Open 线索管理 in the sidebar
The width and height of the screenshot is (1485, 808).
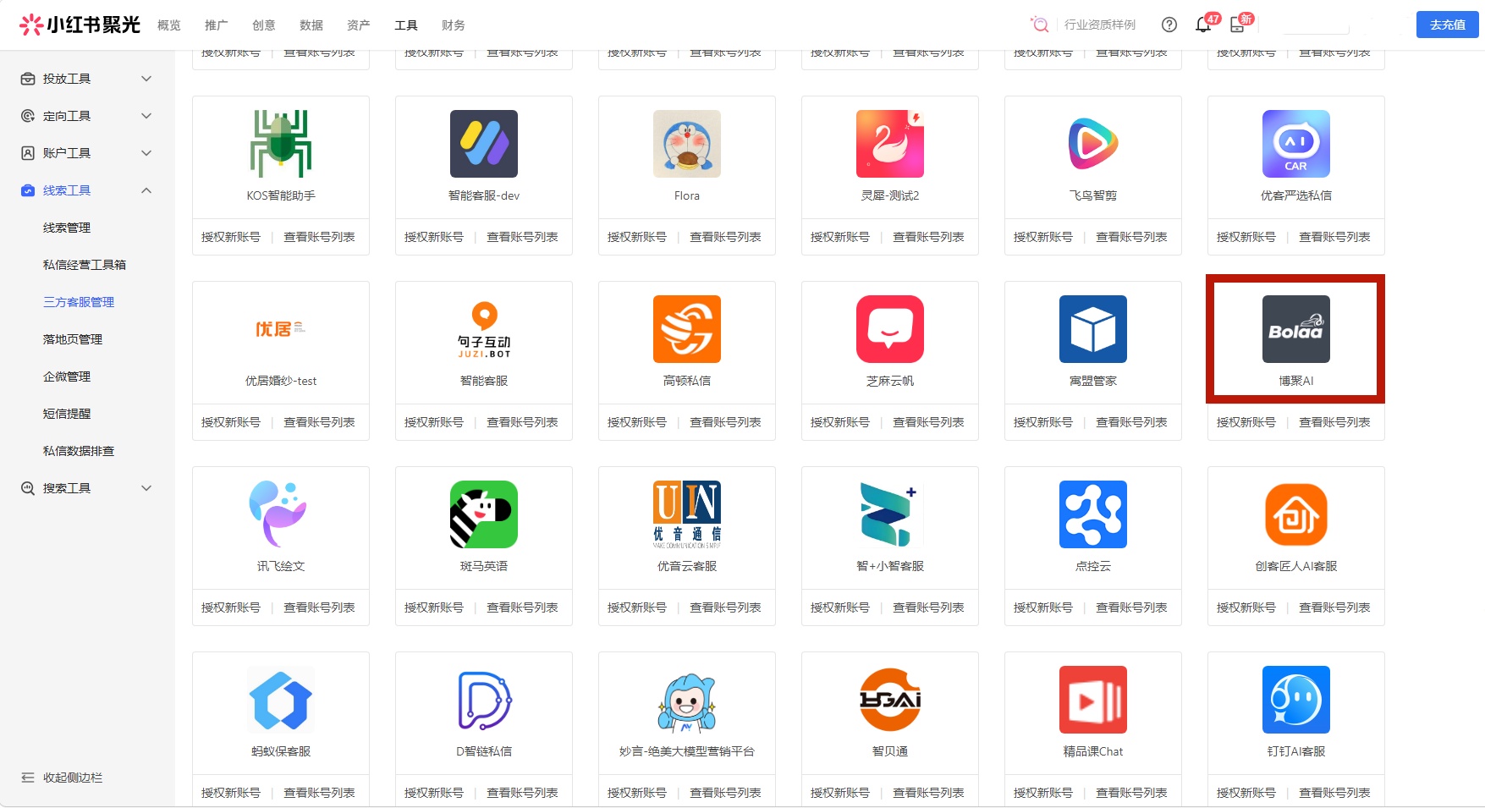pyautogui.click(x=67, y=228)
